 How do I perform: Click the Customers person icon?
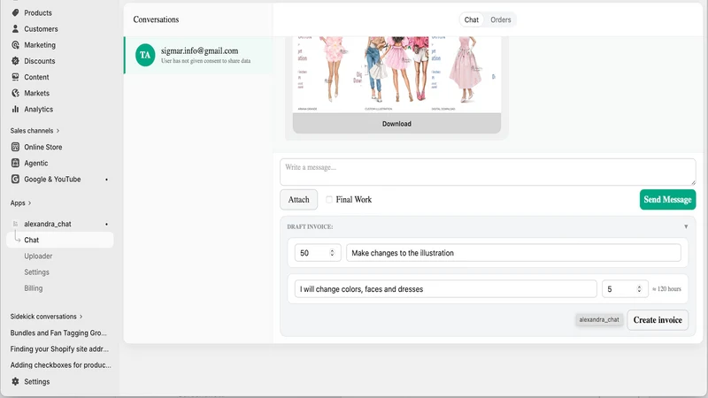coord(15,29)
